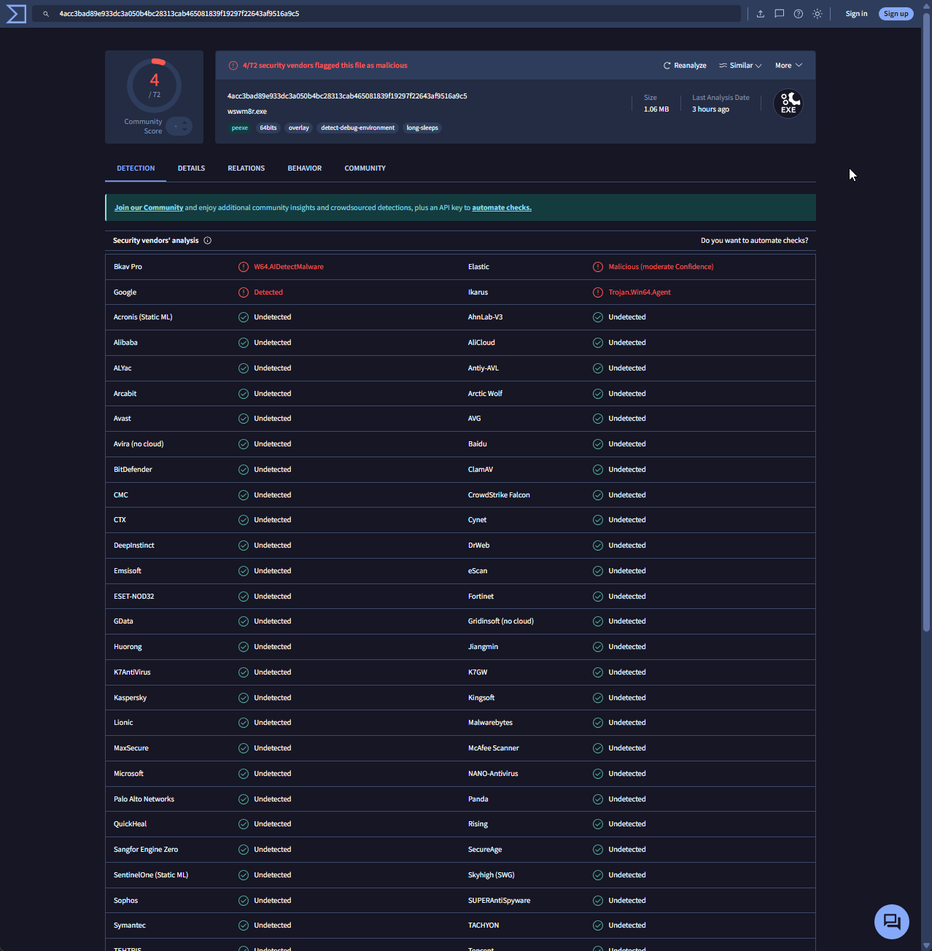Open the speech bubble icon in the header
This screenshot has height=951, width=932.
tap(780, 14)
